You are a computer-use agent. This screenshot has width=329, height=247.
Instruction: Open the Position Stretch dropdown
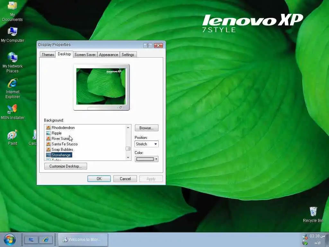147,144
